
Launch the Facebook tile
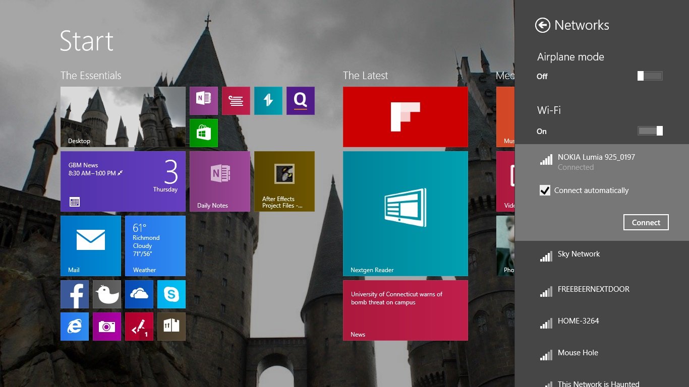[x=75, y=294]
